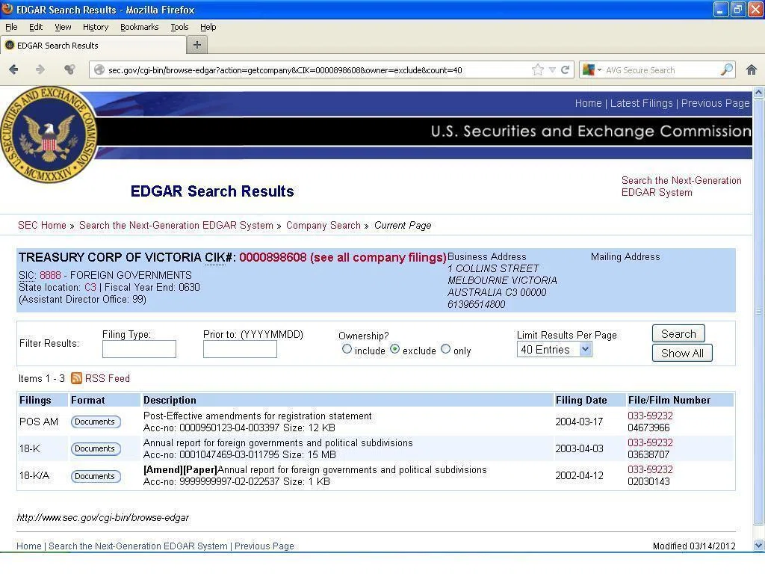Click filing date 2003-04-03 cell
Viewport: 765px width, 574px height.
579,448
